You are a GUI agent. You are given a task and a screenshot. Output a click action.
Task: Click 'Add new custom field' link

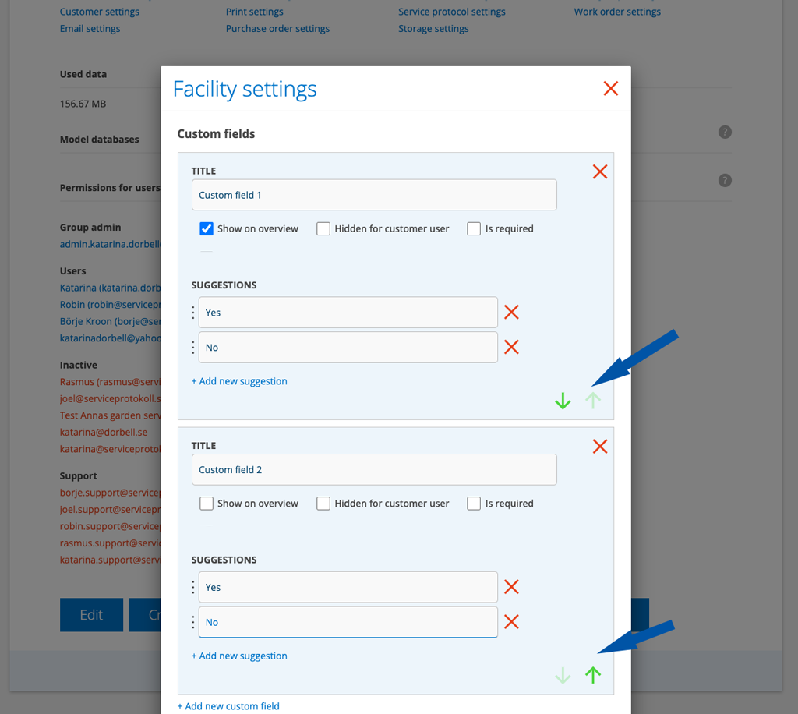coord(228,706)
